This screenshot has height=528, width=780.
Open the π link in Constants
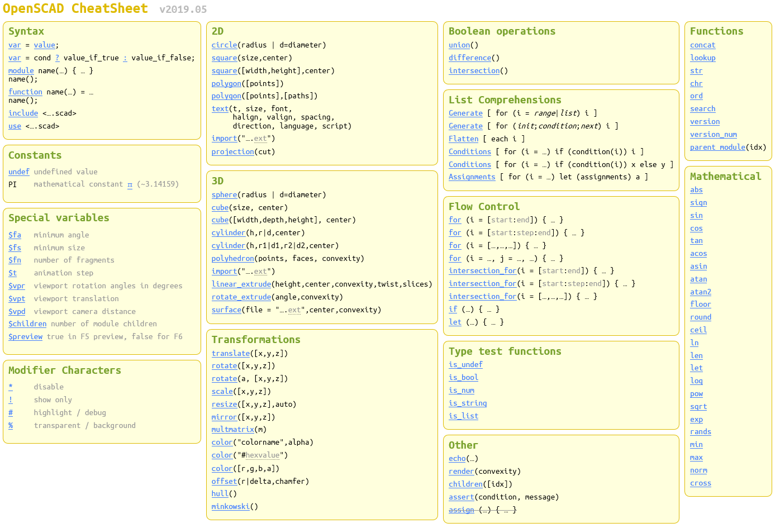pos(130,184)
